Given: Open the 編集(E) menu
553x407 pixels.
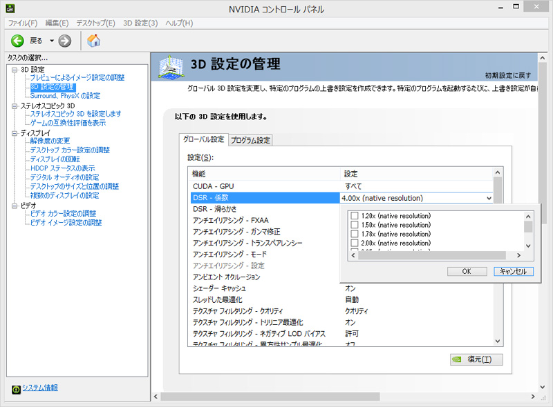Looking at the screenshot, I should 57,23.
